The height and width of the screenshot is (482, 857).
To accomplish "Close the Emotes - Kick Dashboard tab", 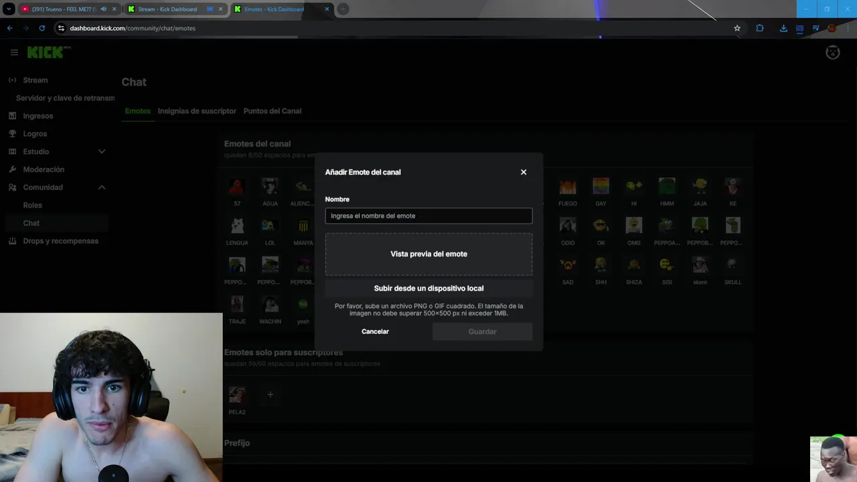I will [x=327, y=9].
